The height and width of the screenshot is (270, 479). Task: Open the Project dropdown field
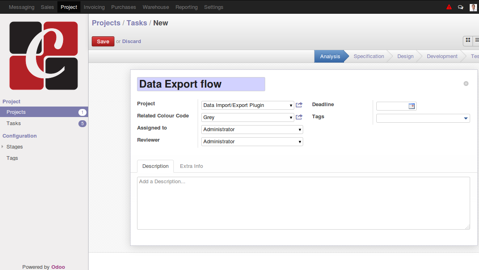pyautogui.click(x=247, y=105)
